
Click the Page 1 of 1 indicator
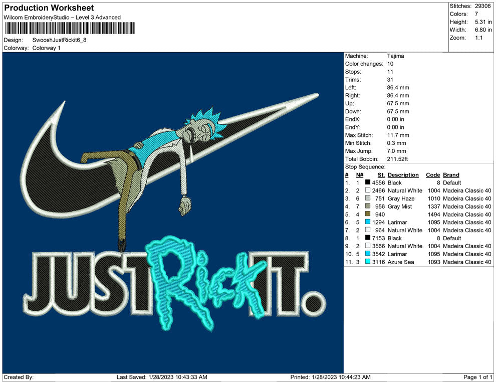coord(478,377)
